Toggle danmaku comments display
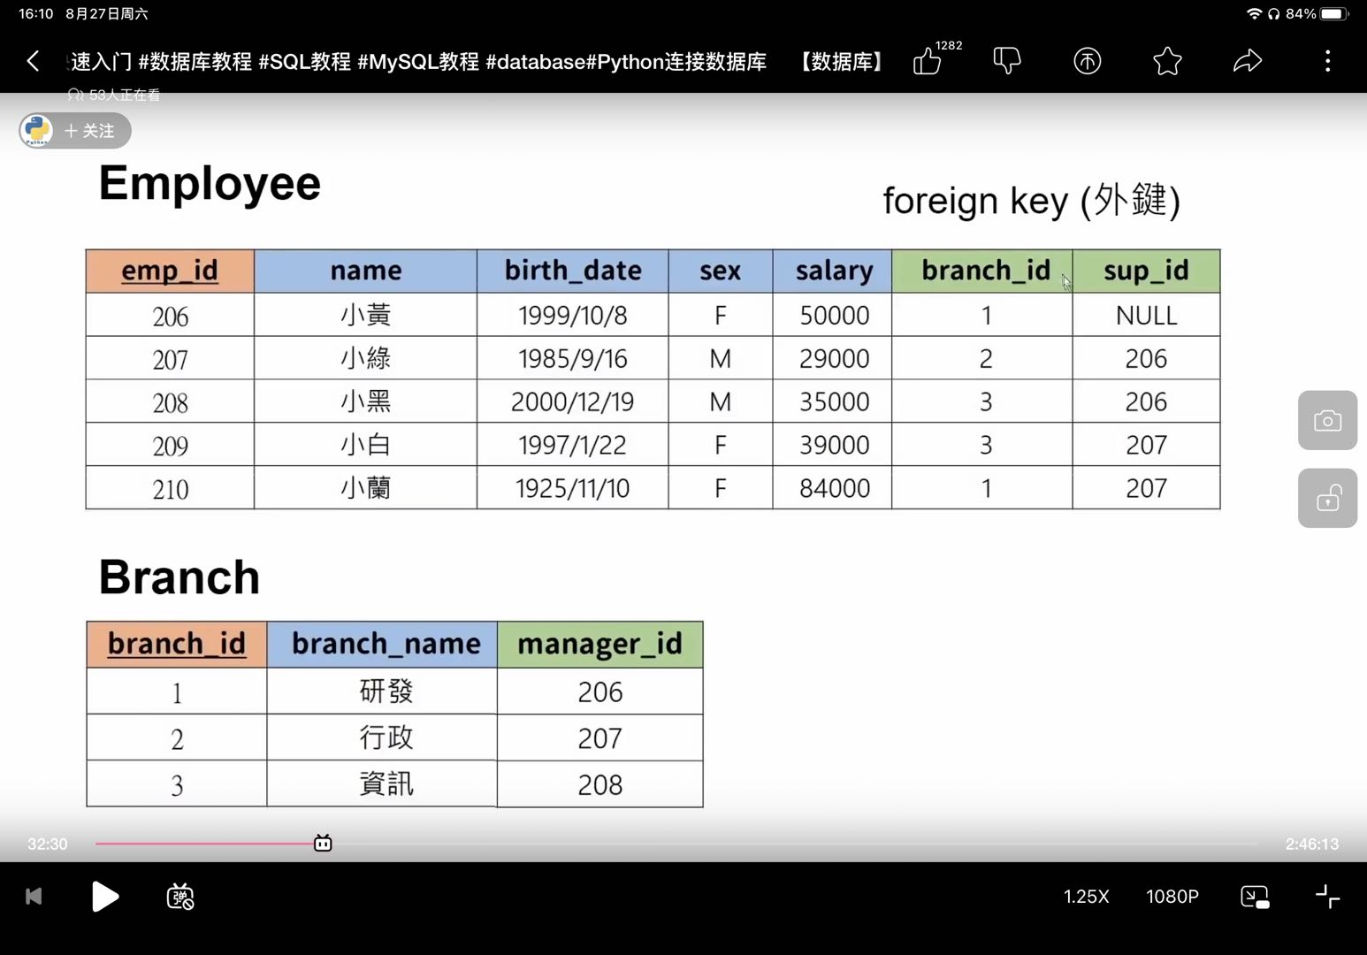The width and height of the screenshot is (1367, 955). [x=180, y=897]
